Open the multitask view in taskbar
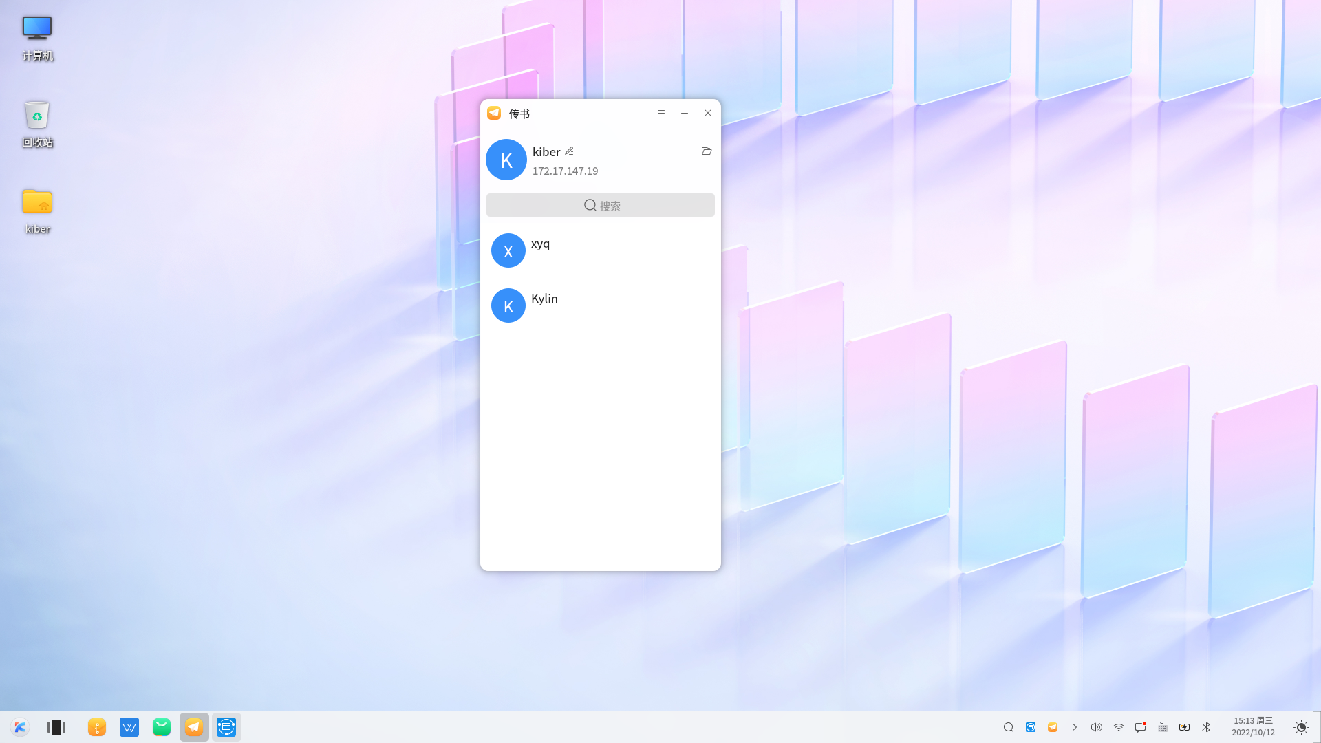This screenshot has height=743, width=1321. tap(56, 727)
